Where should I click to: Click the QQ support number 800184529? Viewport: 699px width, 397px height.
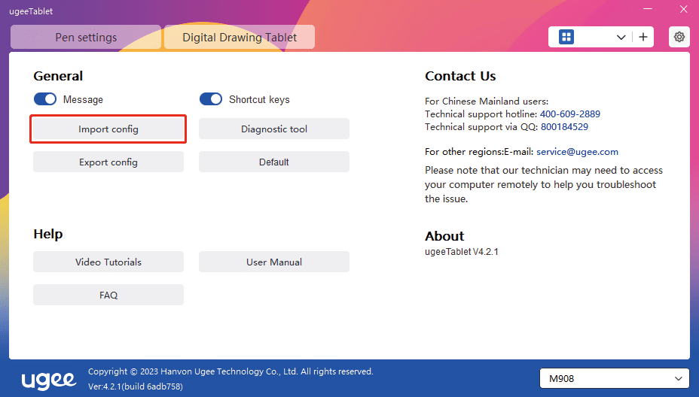[564, 127]
